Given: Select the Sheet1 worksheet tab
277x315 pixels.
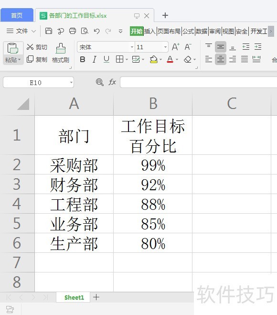Looking at the screenshot, I should (74, 297).
